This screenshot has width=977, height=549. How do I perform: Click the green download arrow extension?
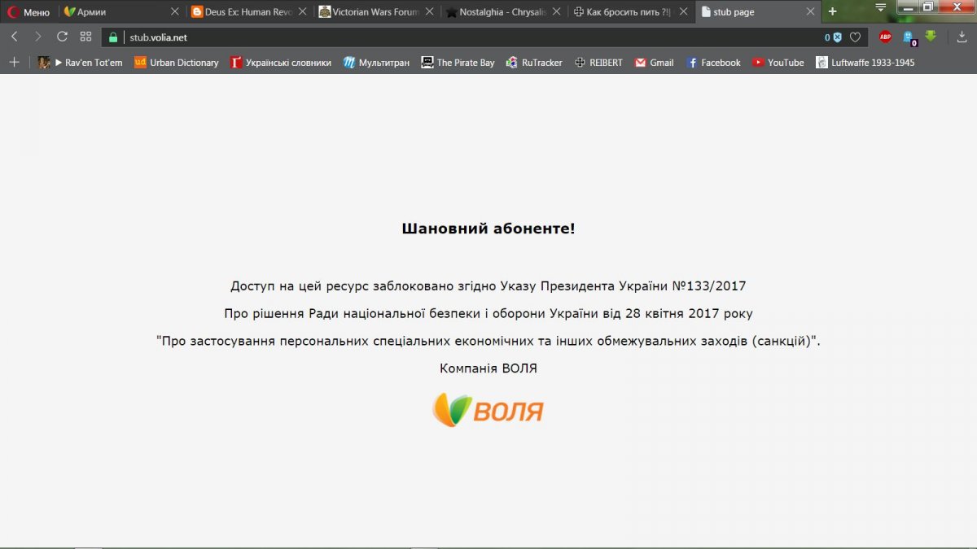931,37
